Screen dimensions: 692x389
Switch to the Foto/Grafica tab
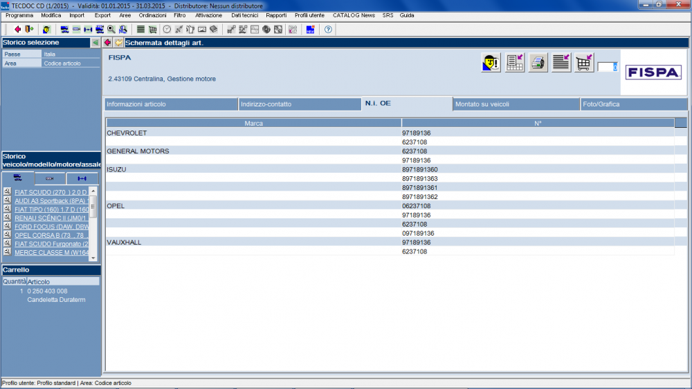pyautogui.click(x=601, y=104)
